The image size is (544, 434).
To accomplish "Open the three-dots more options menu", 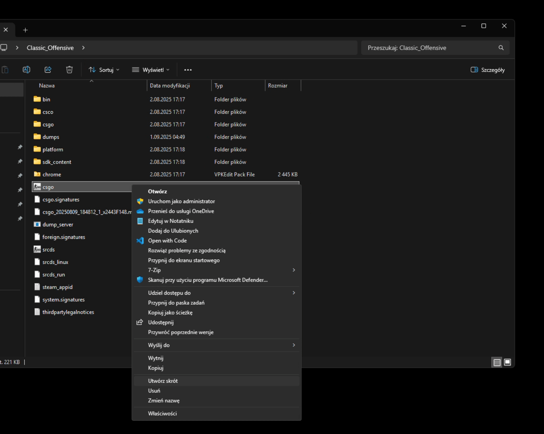I will 188,70.
